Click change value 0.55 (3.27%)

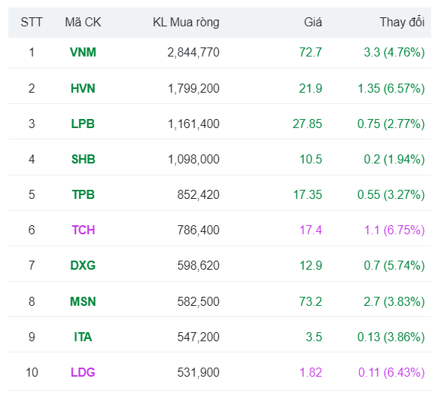[x=391, y=195]
